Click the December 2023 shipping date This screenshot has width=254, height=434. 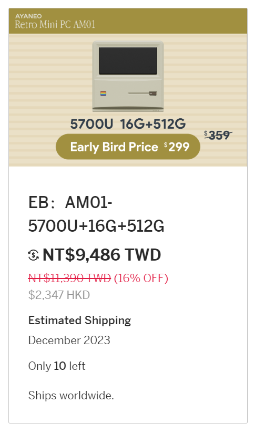[69, 340]
